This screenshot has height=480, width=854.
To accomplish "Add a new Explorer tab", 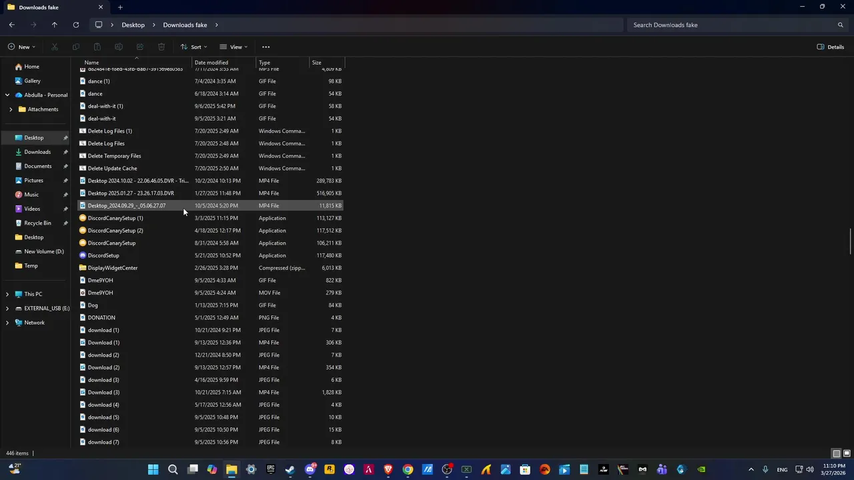I will [120, 7].
